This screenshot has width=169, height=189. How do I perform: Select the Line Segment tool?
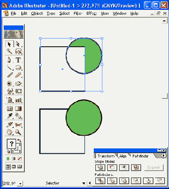coord(9,68)
